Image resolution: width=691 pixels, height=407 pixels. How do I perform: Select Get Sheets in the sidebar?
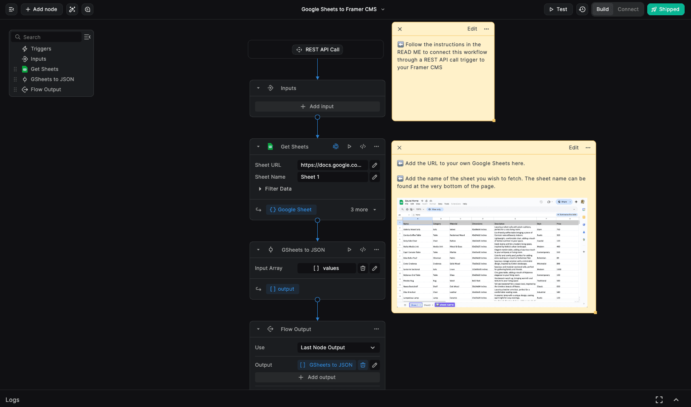coord(45,69)
